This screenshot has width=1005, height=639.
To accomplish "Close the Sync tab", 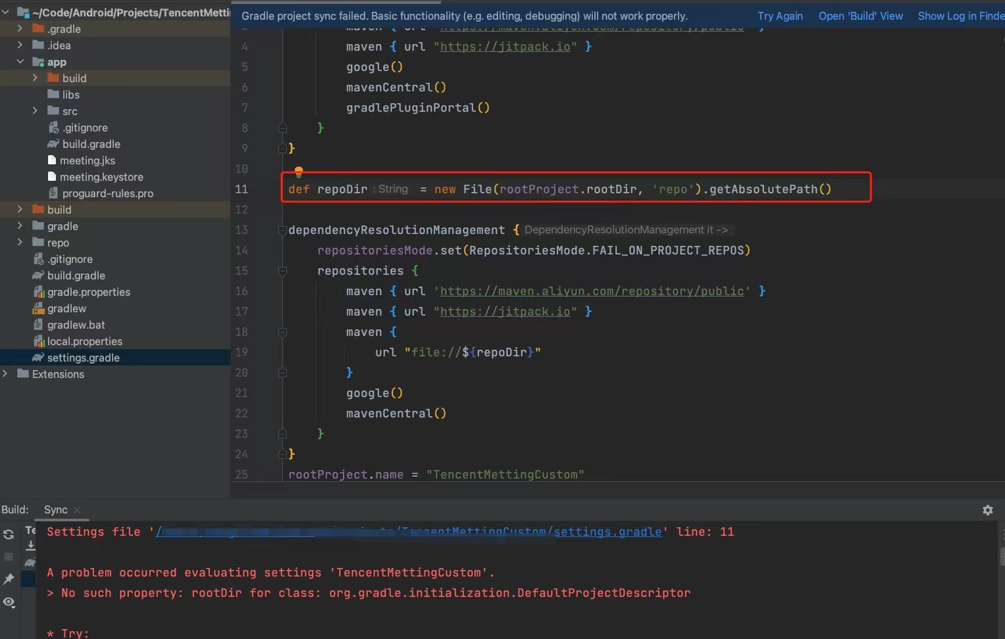I will point(77,510).
